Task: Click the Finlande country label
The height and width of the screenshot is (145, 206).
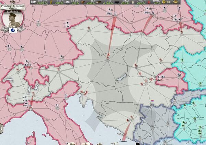Action: pos(13,12)
